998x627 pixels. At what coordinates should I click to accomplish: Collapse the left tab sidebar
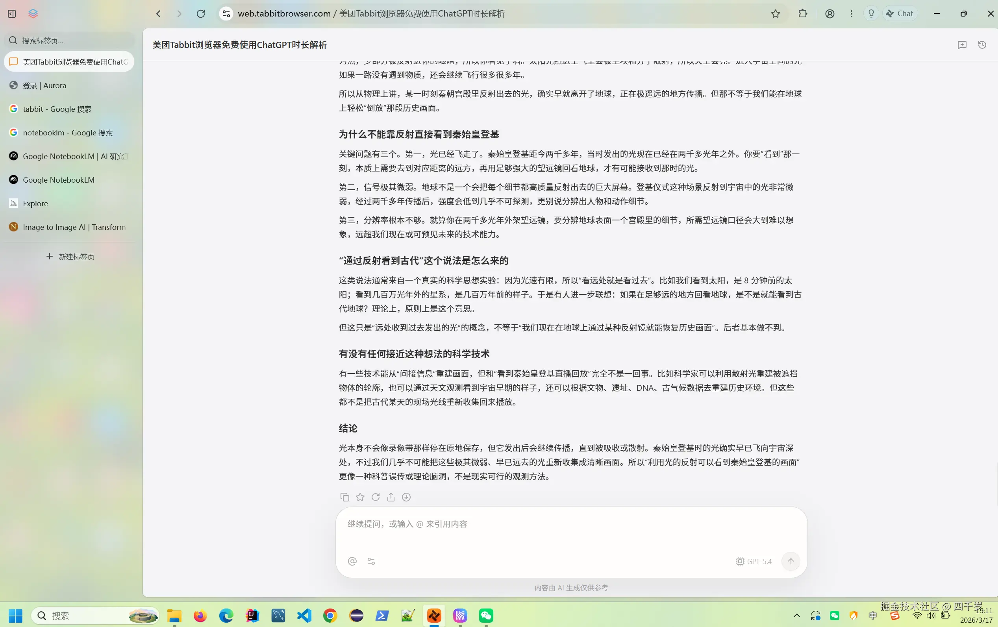point(11,13)
